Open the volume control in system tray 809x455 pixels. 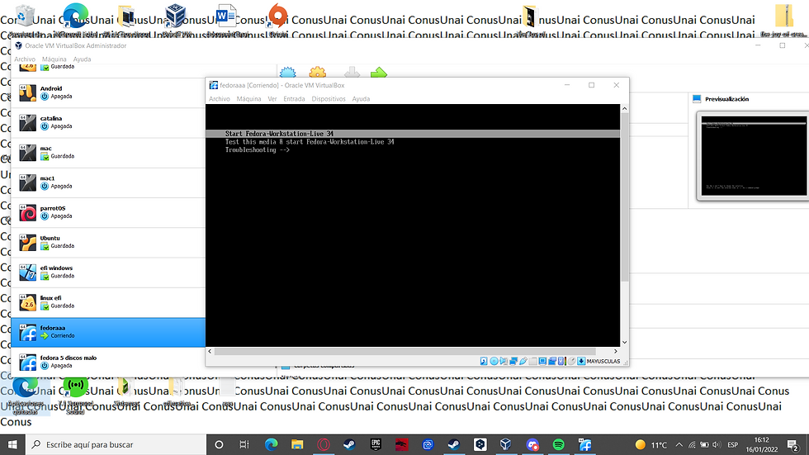(x=717, y=445)
